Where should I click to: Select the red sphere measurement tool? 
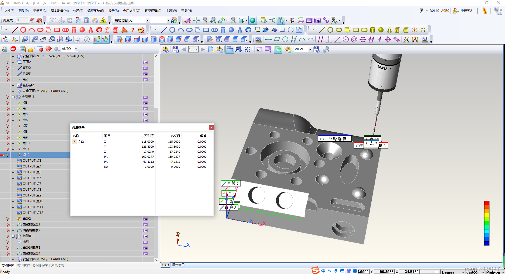coord(82,30)
